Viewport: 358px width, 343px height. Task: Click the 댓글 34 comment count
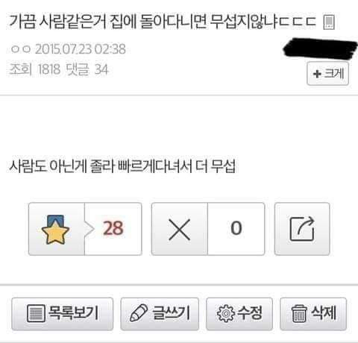(87, 69)
